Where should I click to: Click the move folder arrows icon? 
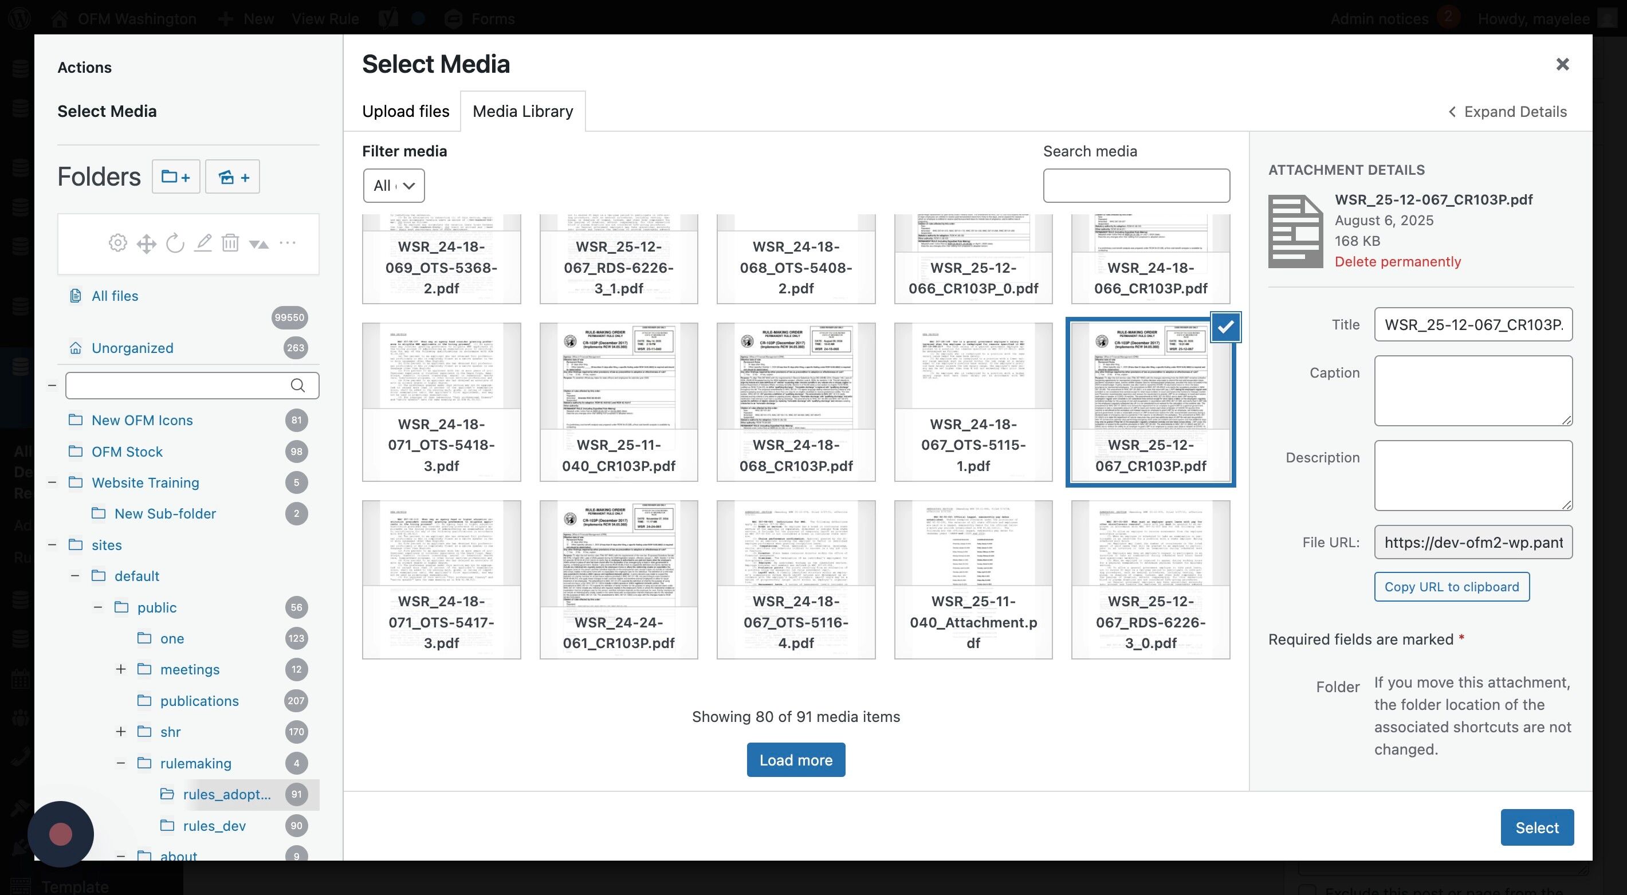[x=146, y=243]
